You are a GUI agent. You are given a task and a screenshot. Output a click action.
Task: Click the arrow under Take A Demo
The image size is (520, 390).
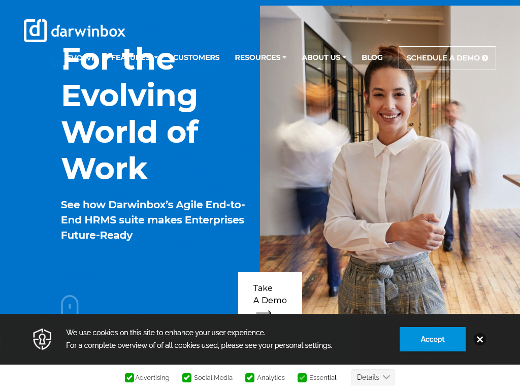click(x=264, y=312)
